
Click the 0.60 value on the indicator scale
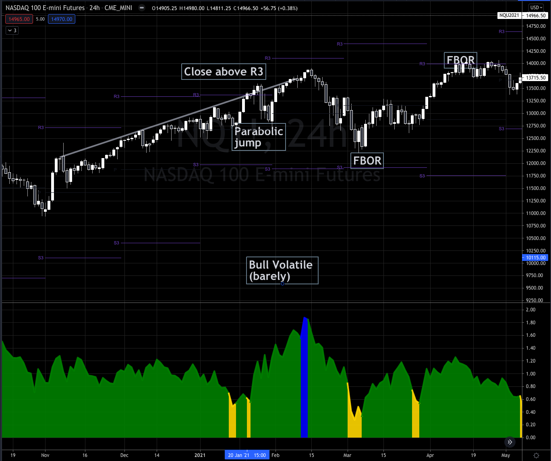coord(530,399)
